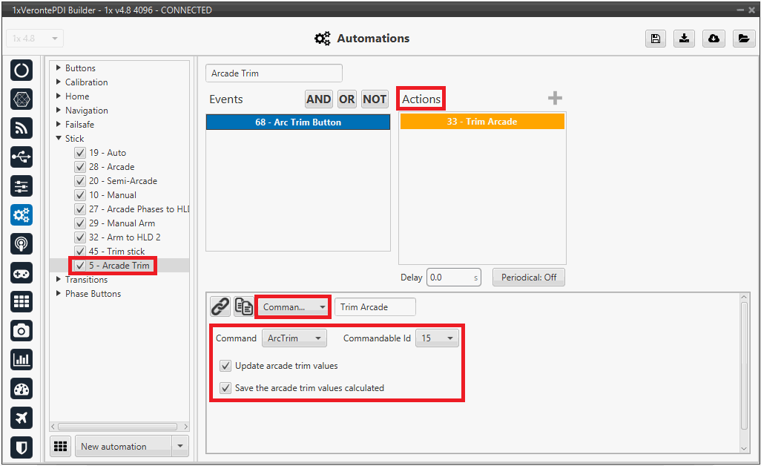This screenshot has height=466, width=761.
Task: Open the ArcTrim command dropdown
Action: pos(294,338)
